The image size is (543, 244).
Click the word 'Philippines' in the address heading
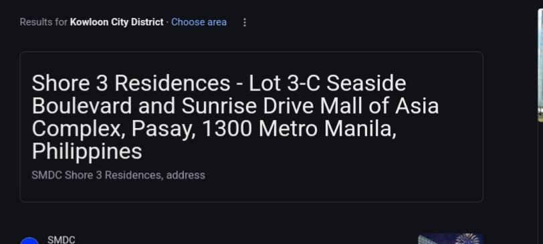point(86,151)
